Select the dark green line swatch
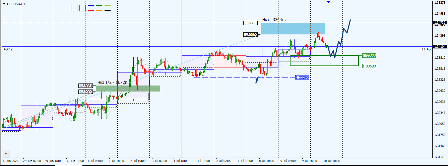 point(99,6)
